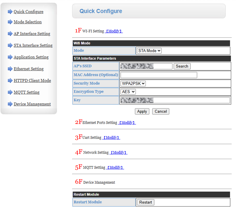Modify the 1F WI-FI Setting

coord(114,31)
